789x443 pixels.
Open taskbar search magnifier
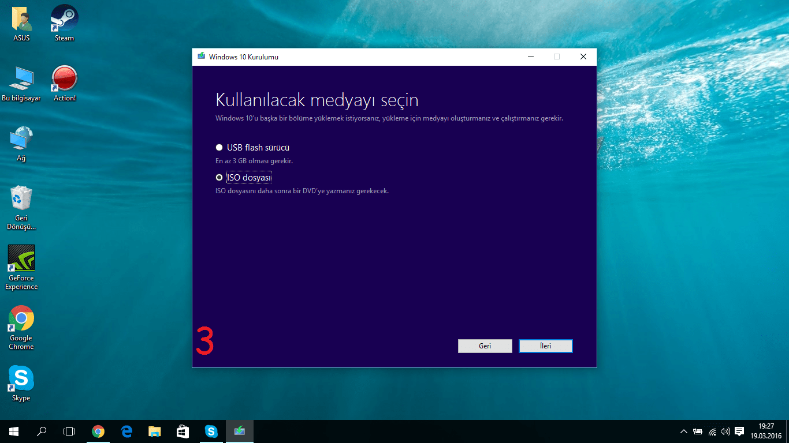click(42, 431)
